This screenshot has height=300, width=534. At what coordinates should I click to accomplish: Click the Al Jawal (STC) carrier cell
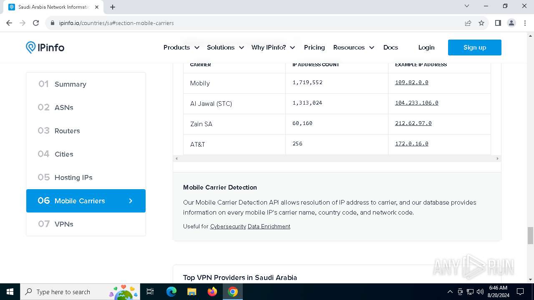(x=234, y=104)
